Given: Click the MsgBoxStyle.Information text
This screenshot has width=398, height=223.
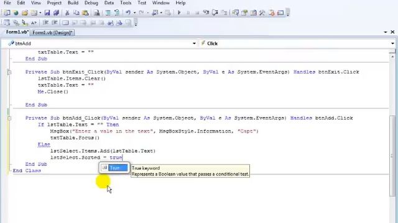Looking at the screenshot, I should [196, 131].
